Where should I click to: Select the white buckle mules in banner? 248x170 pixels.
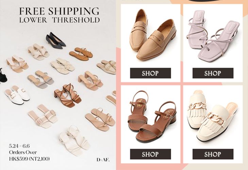coord(17,95)
